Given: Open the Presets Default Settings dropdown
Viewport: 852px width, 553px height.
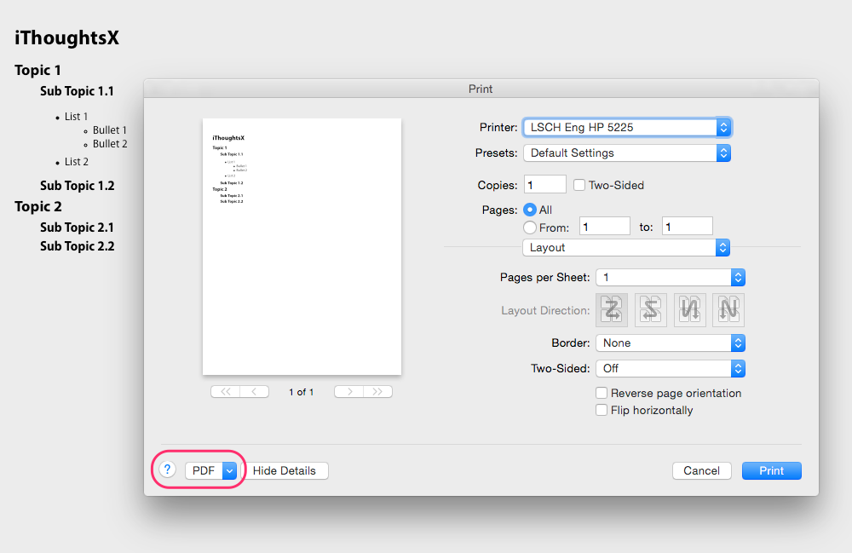Looking at the screenshot, I should click(627, 153).
